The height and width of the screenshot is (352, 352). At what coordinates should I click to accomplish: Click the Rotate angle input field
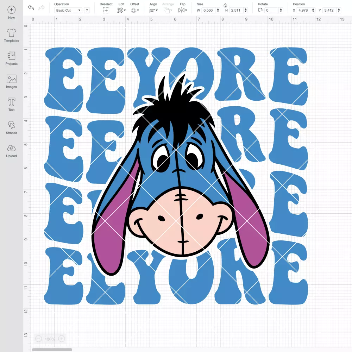coord(272,10)
